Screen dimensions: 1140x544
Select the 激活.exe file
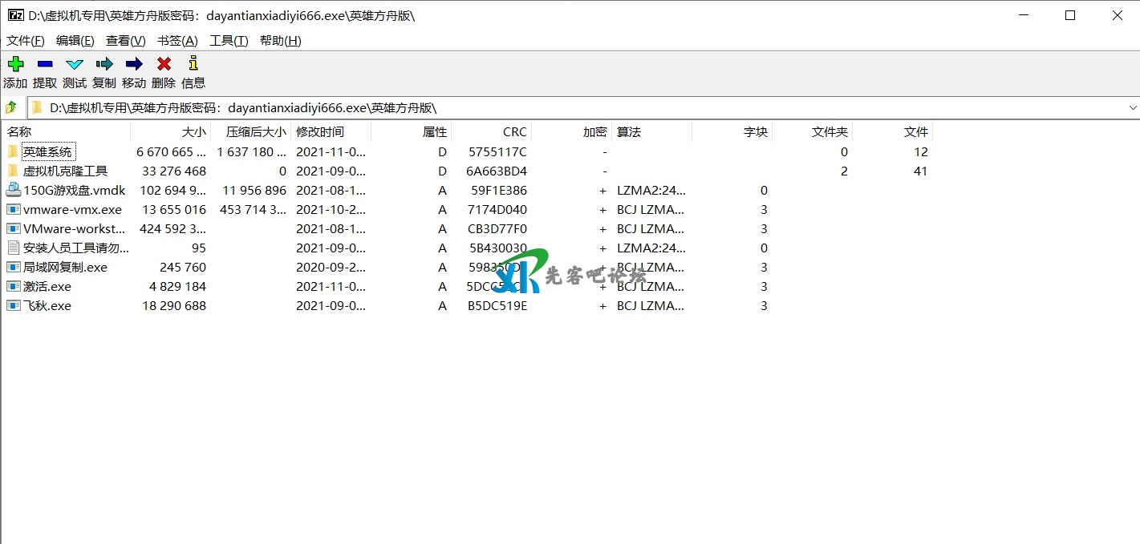click(x=47, y=287)
